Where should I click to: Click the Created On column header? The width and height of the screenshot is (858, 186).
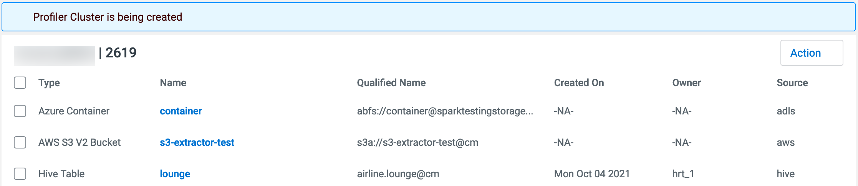tap(579, 83)
